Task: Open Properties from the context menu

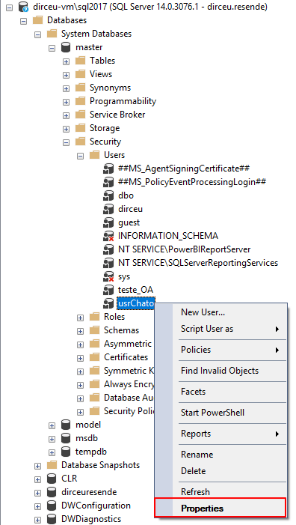Action: tap(221, 508)
